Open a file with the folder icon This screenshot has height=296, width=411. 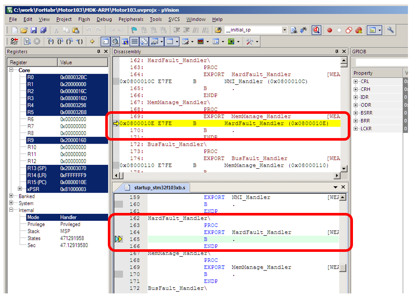[24, 30]
